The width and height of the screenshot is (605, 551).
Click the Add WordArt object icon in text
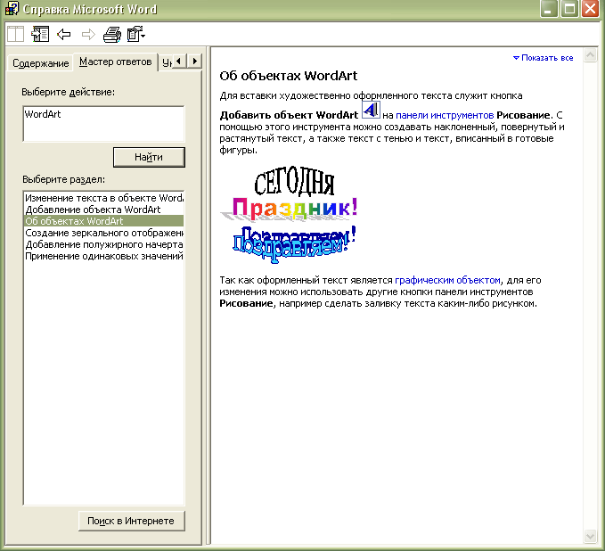pyautogui.click(x=371, y=110)
